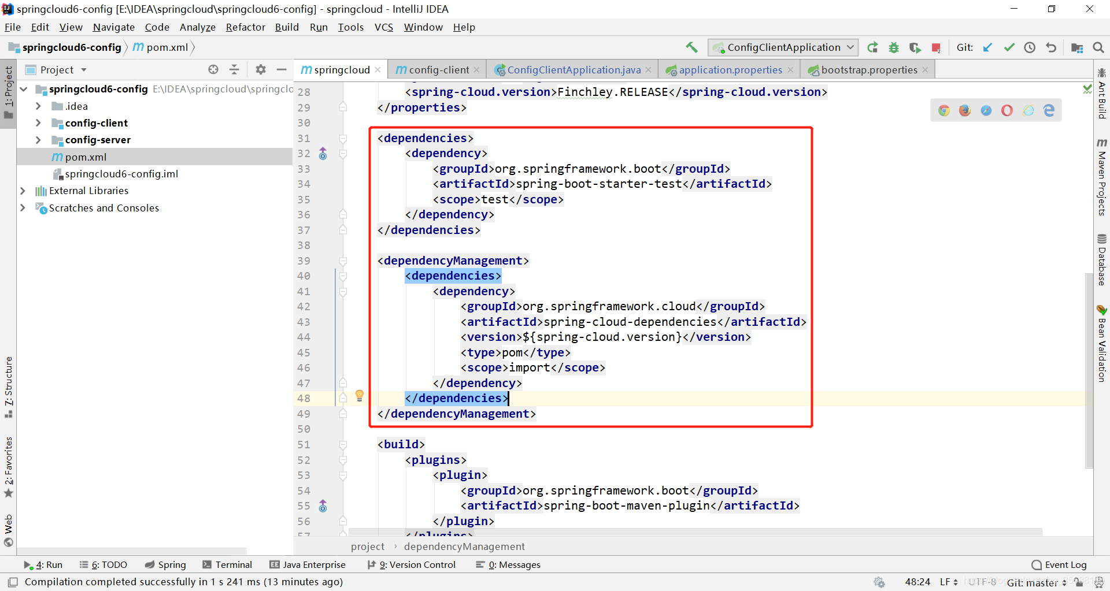Open the ConfigClientApplication run configuration dropdown
The width and height of the screenshot is (1110, 591).
click(783, 47)
